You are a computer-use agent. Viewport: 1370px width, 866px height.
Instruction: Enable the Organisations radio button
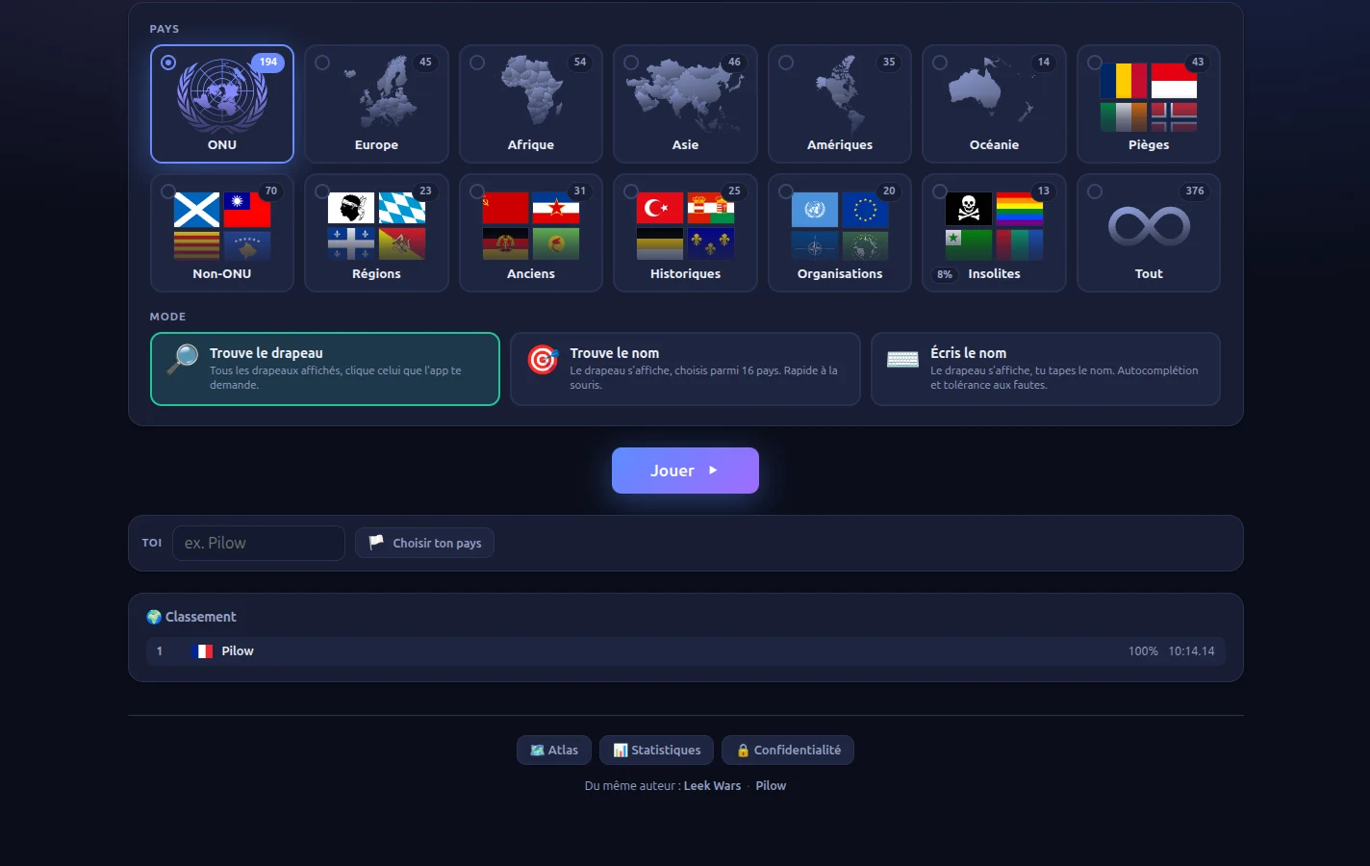[x=786, y=191]
